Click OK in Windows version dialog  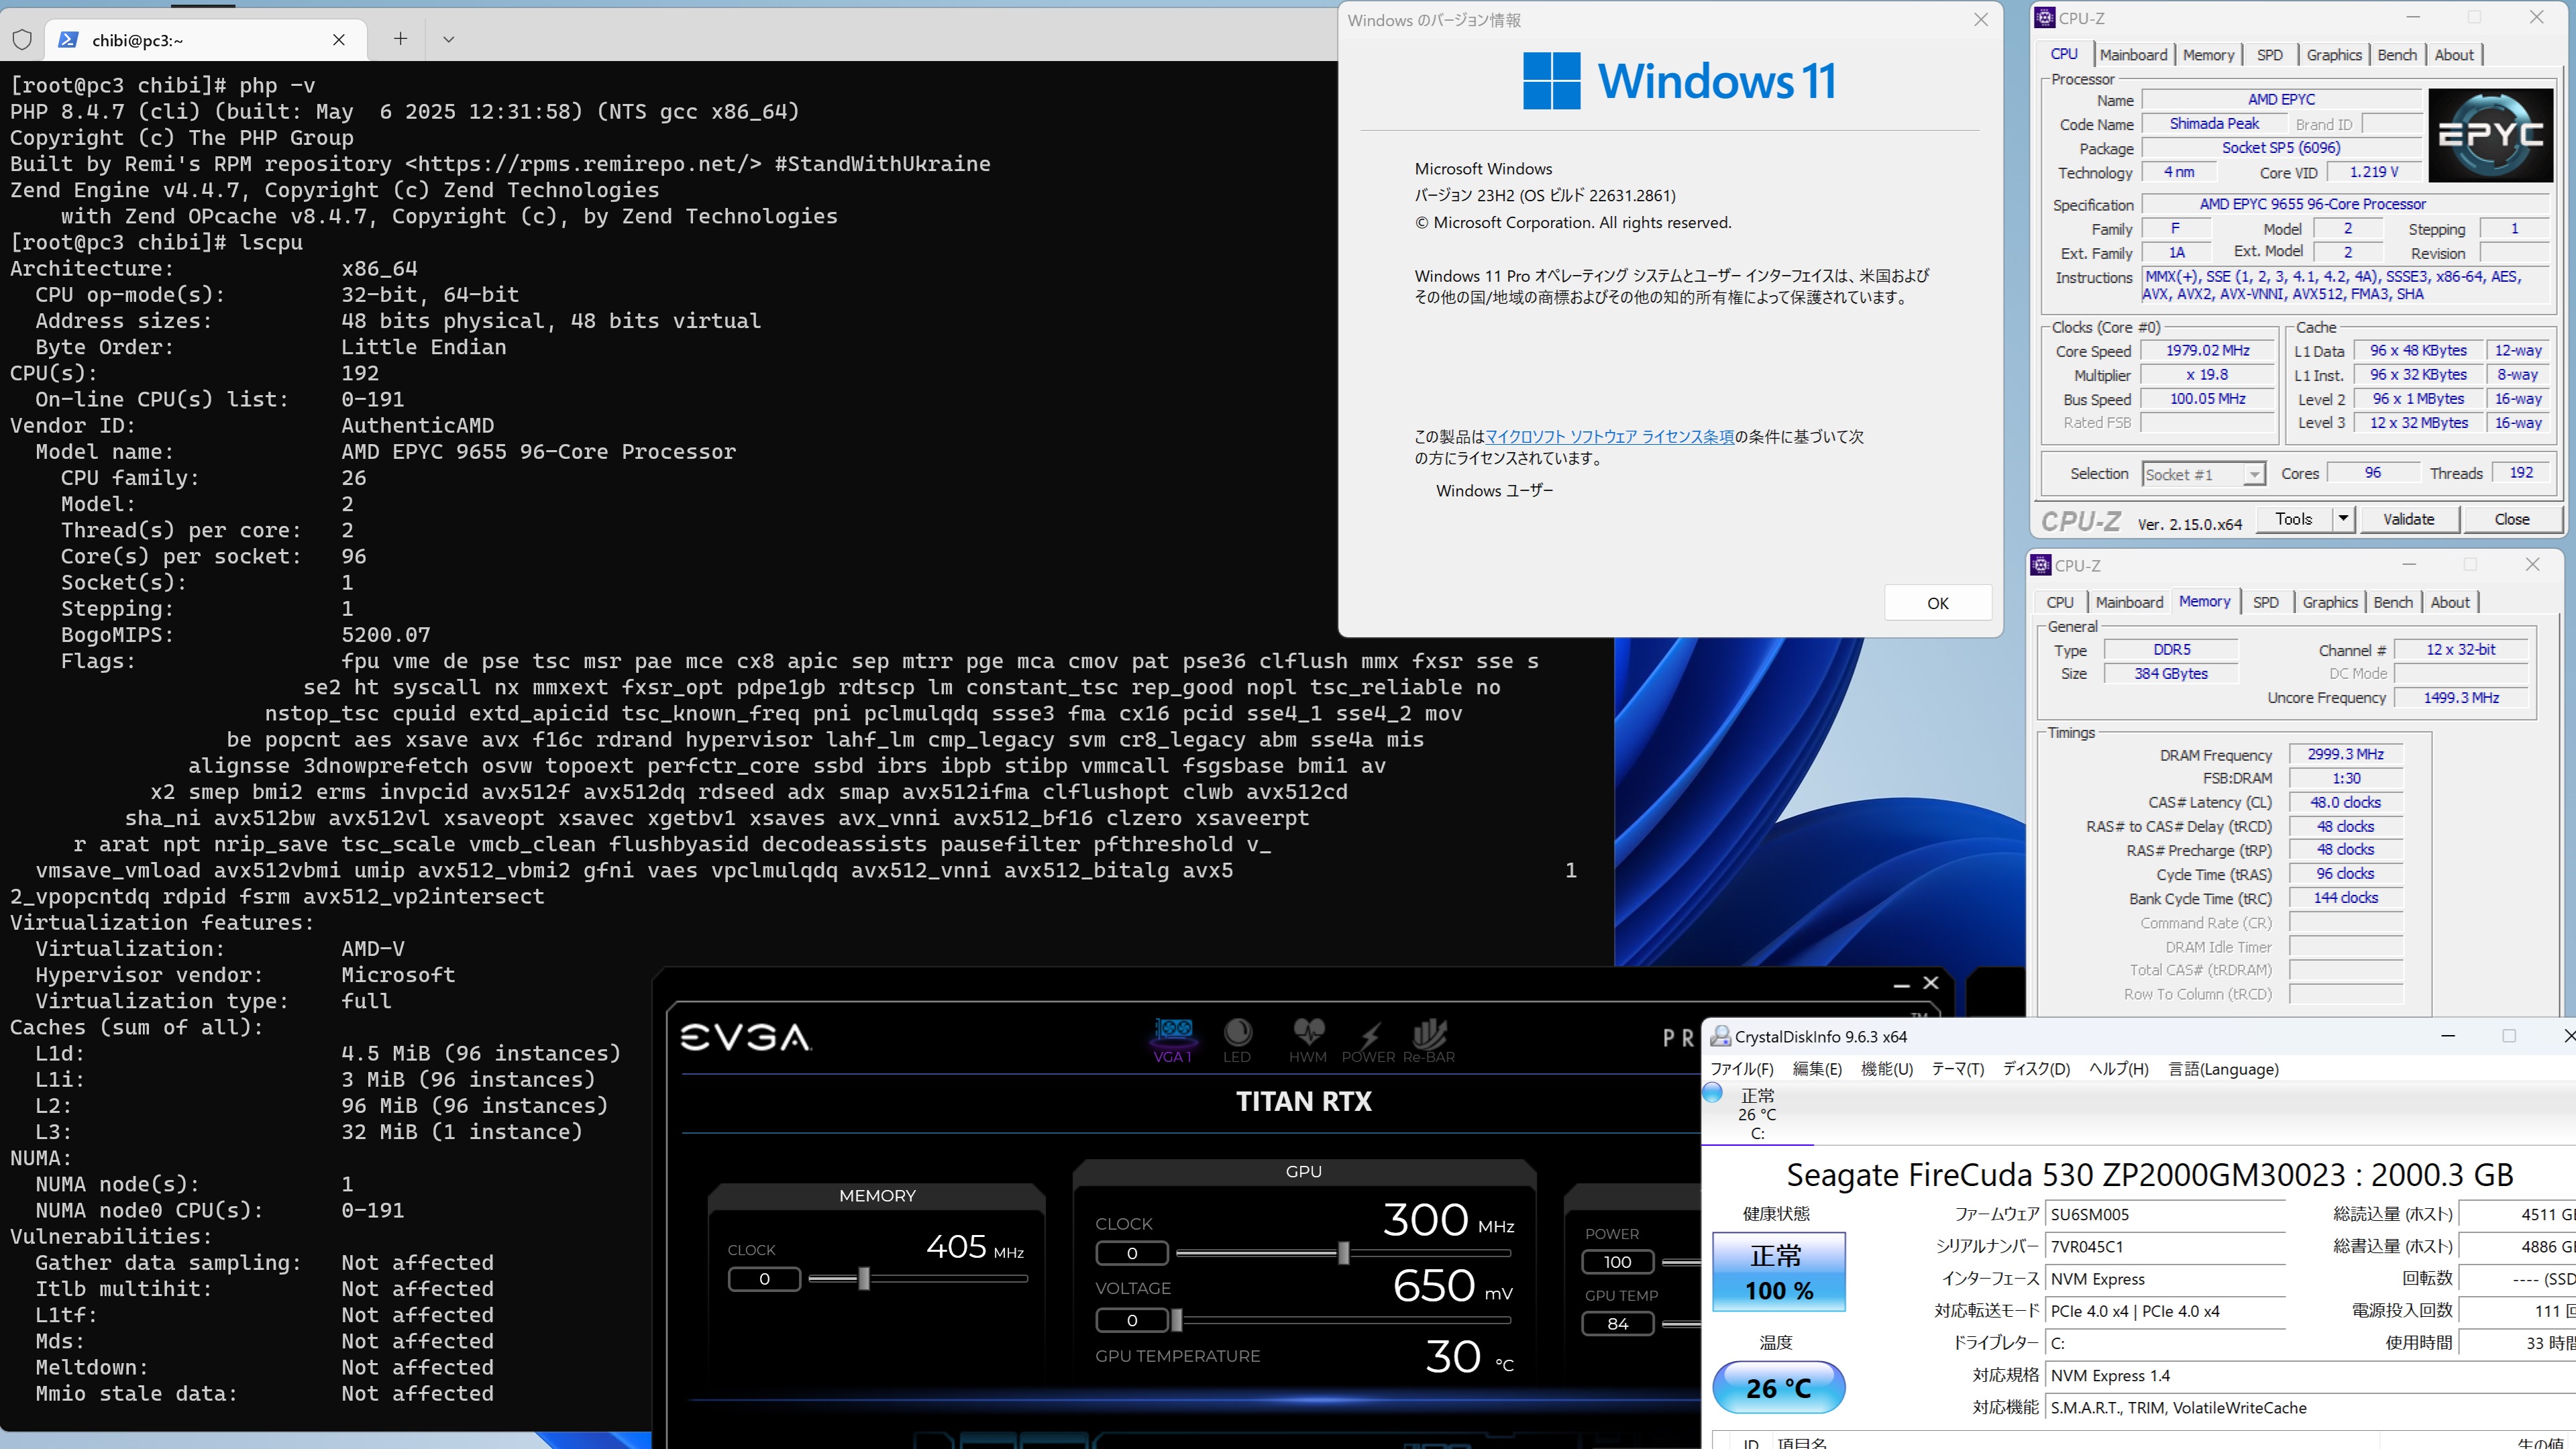[1937, 603]
